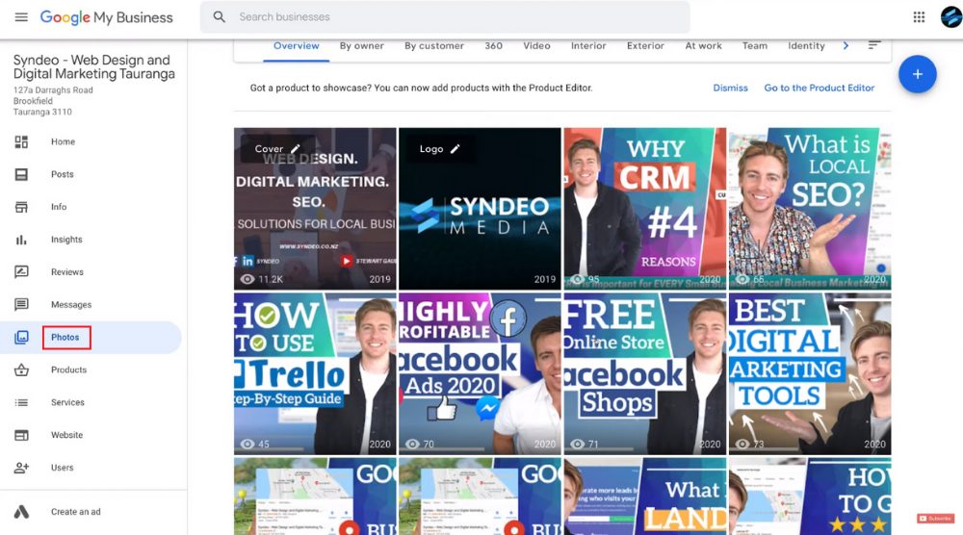963x535 pixels.
Task: Select Products in the sidebar
Action: click(68, 369)
